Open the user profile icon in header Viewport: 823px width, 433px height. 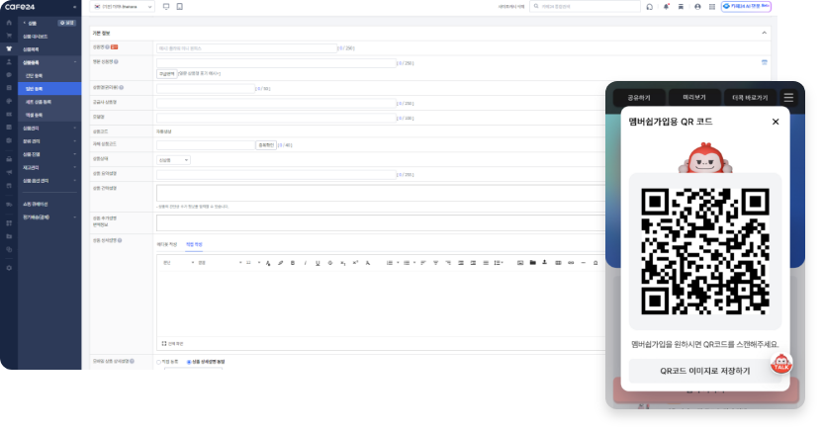[x=698, y=6]
